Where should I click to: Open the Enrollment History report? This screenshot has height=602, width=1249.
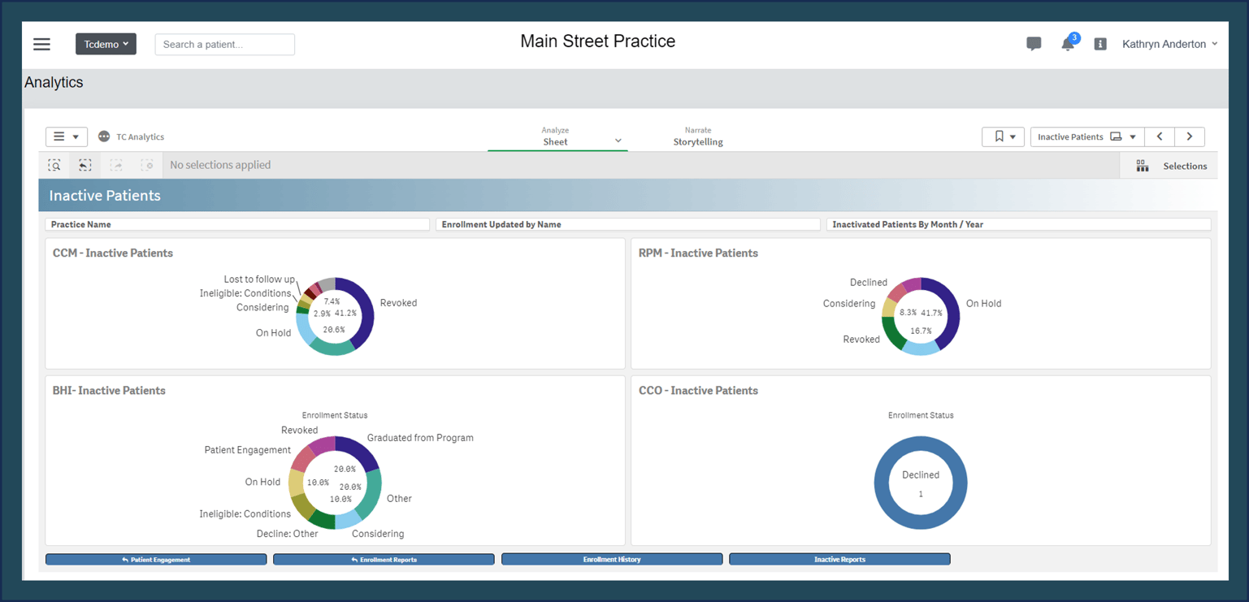612,558
